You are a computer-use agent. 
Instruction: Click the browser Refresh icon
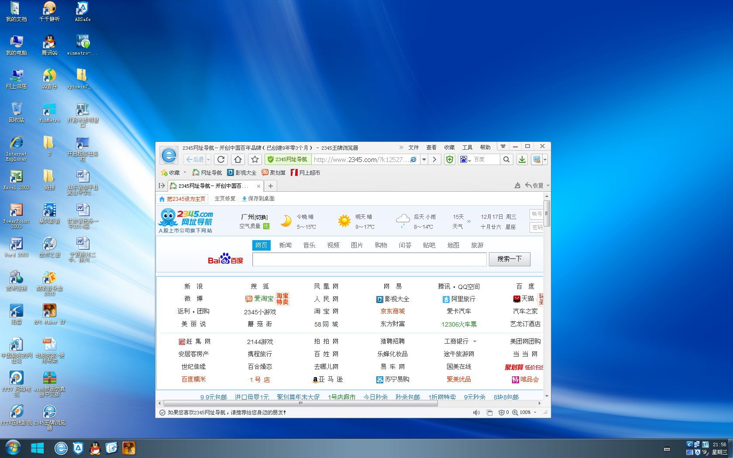click(221, 159)
